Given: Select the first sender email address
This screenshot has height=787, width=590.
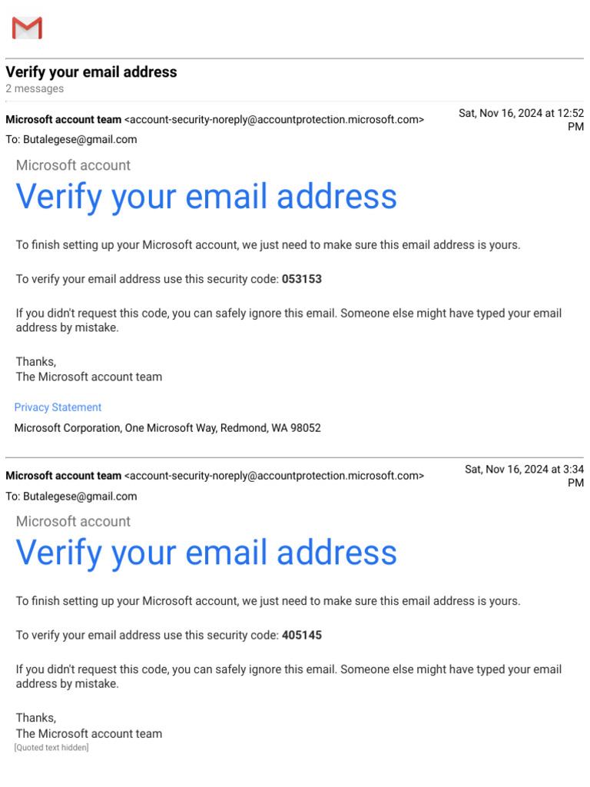Looking at the screenshot, I should (x=274, y=119).
